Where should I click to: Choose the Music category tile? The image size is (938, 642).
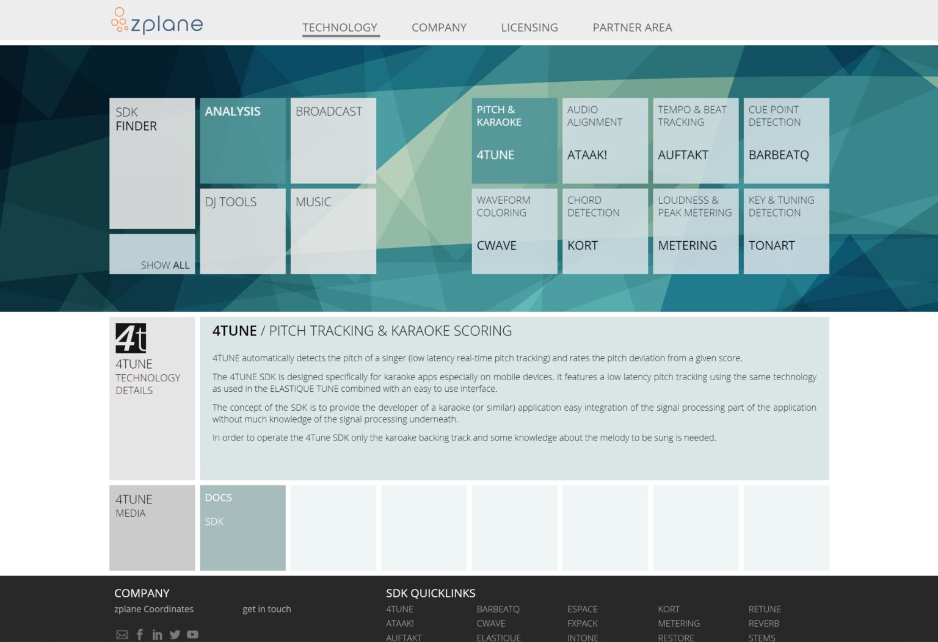pyautogui.click(x=333, y=231)
